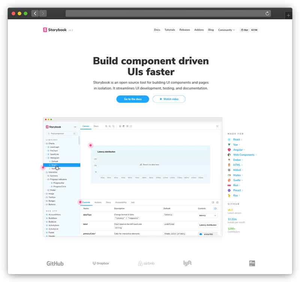Screen dimensions: 300x282
Task: Change the canvas background via toolbar icon
Action: (x=124, y=126)
